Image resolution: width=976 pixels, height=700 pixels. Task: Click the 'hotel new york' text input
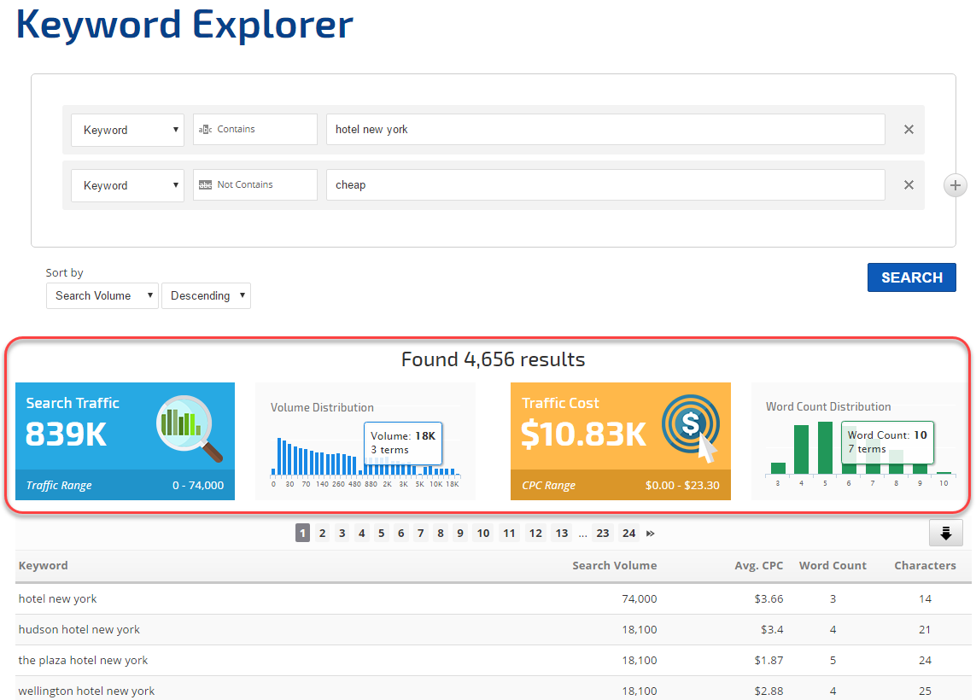pos(605,130)
